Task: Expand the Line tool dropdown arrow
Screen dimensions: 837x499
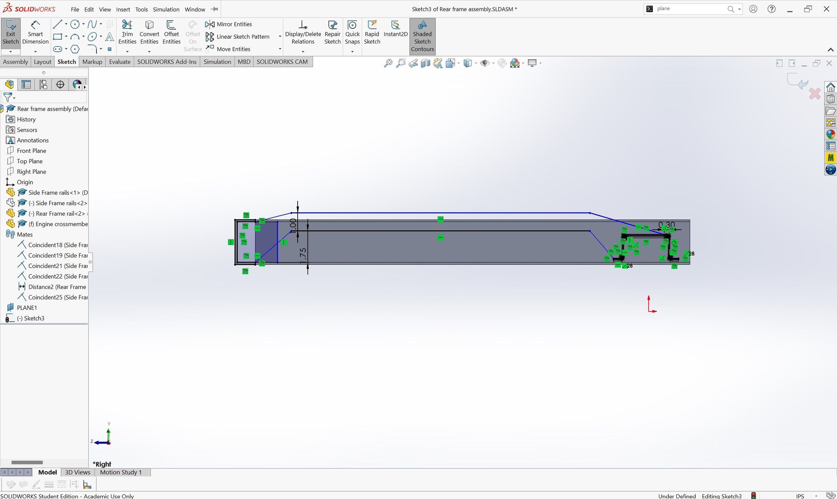Action: click(66, 24)
